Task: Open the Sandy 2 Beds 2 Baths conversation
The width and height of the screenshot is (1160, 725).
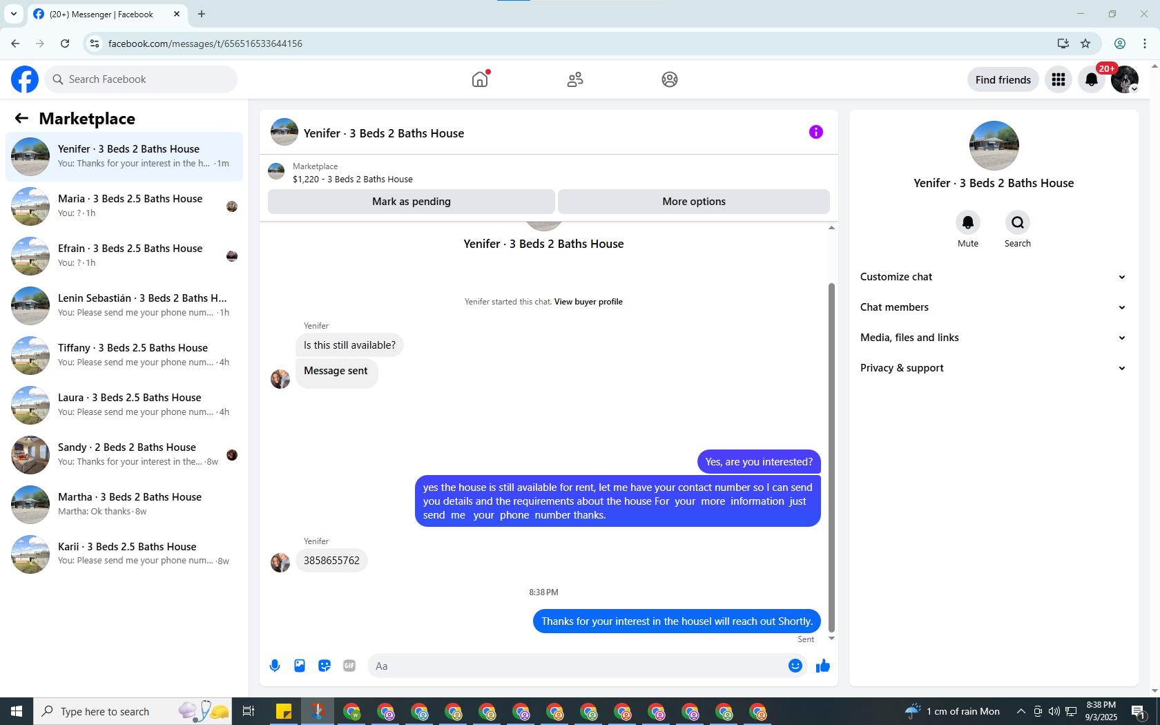Action: pyautogui.click(x=124, y=455)
